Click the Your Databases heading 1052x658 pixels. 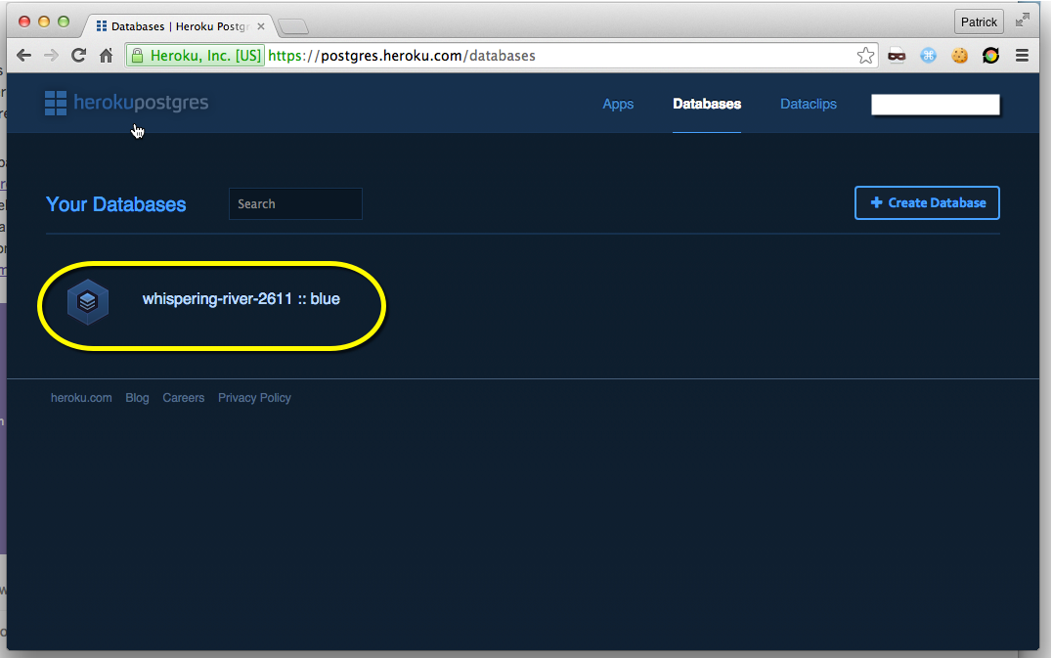[116, 204]
